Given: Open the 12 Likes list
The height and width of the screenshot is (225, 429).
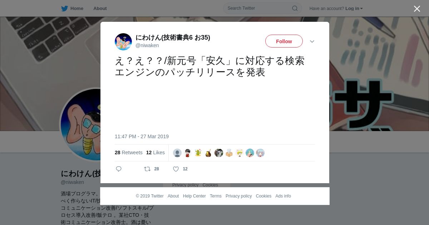Looking at the screenshot, I should (156, 152).
